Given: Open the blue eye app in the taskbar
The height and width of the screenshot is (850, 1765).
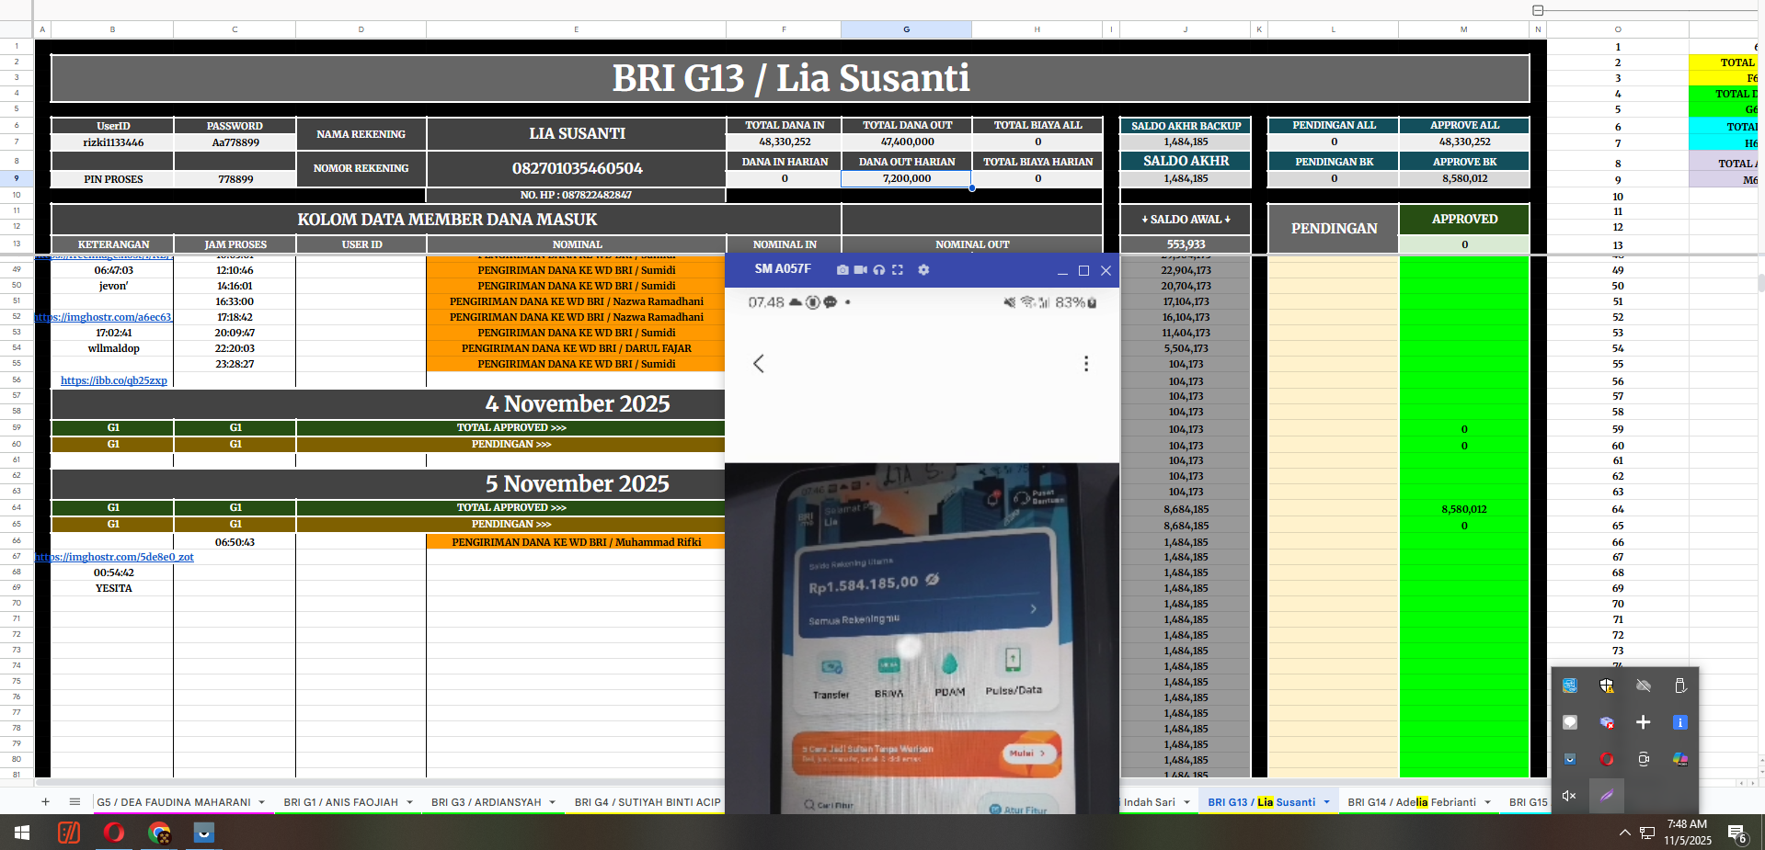Looking at the screenshot, I should click(x=204, y=833).
